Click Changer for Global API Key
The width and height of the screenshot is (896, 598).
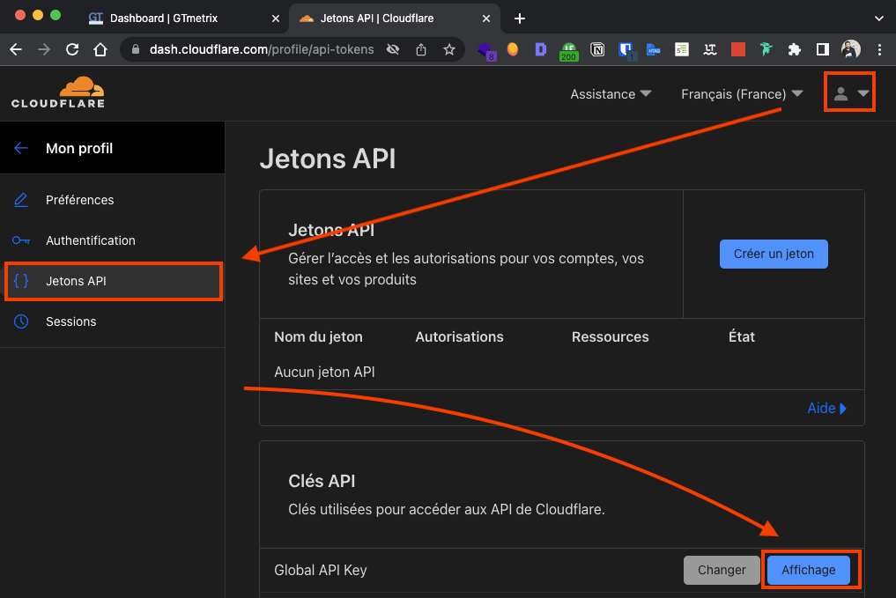722,570
